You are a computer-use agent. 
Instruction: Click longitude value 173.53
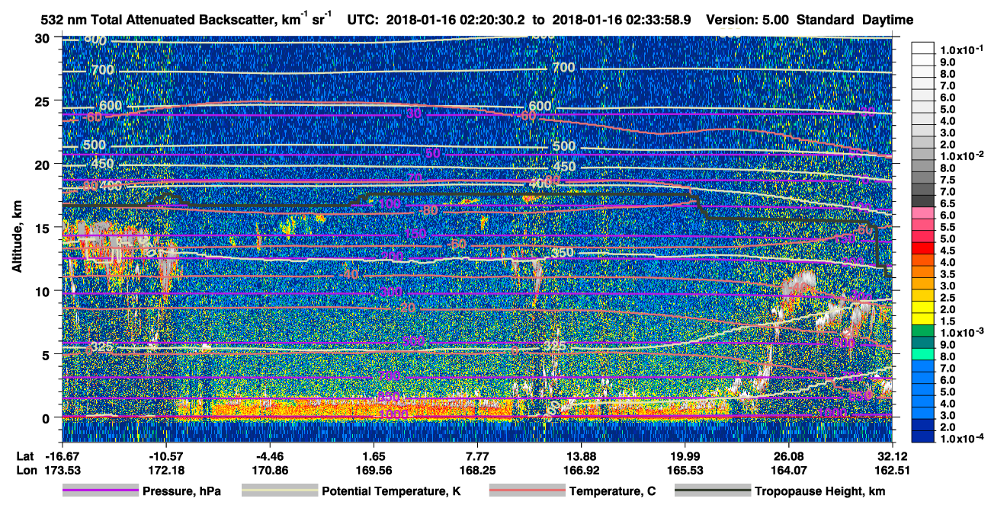tap(63, 470)
